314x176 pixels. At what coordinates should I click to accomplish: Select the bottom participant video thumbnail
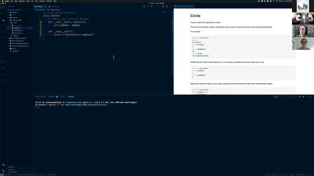(x=303, y=44)
